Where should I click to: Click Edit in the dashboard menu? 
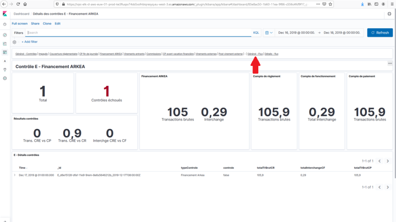[x=58, y=24]
